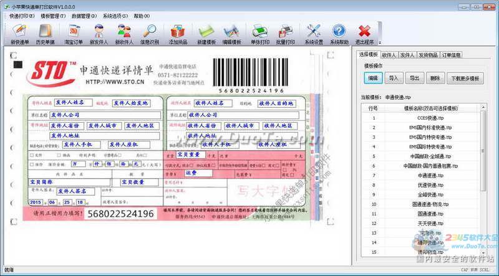Screen dimensions: 499x276
Task: Switch to the 收件人 tab
Action: tap(389, 55)
